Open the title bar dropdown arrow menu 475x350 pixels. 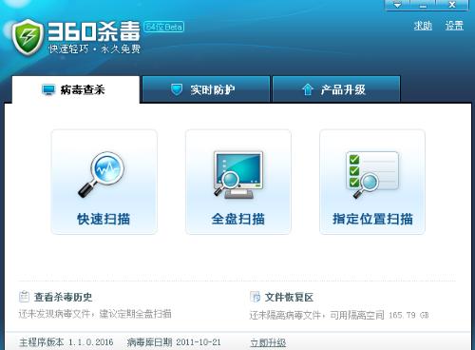pyautogui.click(x=397, y=5)
